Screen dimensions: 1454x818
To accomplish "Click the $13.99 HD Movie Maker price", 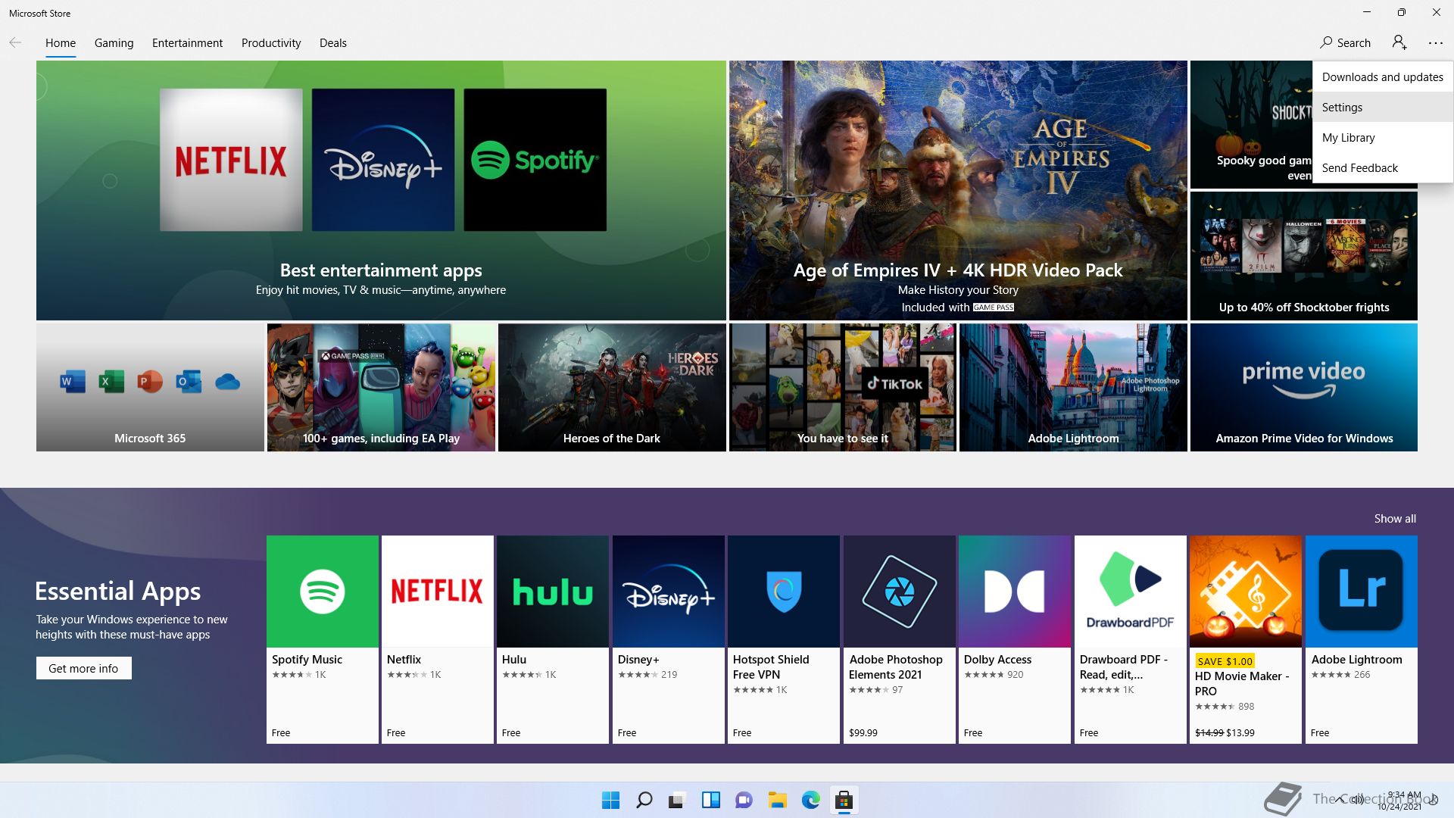I will pos(1240,732).
